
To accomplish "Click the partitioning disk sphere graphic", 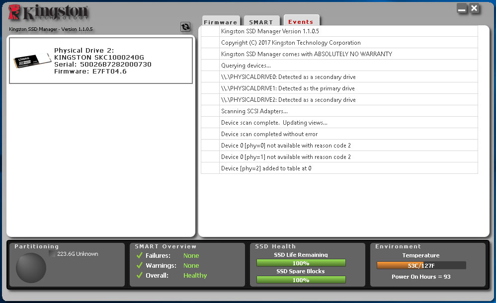I will coord(31,268).
